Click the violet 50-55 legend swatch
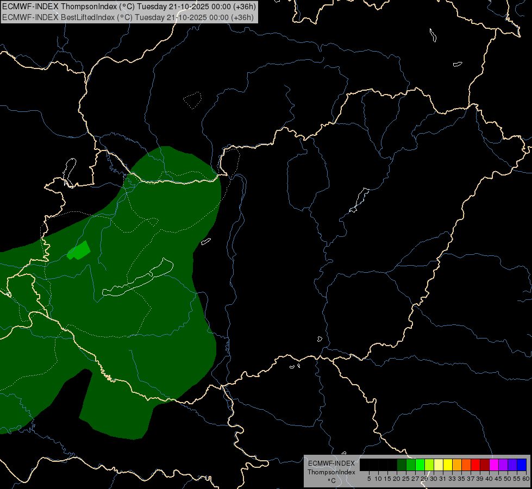Image resolution: width=532 pixels, height=489 pixels. tap(512, 465)
